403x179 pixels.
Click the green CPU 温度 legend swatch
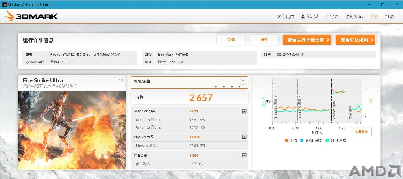pyautogui.click(x=327, y=141)
